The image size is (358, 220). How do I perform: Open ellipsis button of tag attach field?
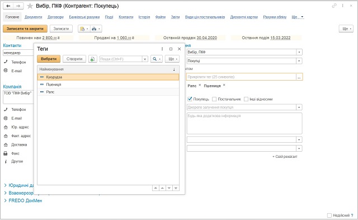(x=299, y=77)
